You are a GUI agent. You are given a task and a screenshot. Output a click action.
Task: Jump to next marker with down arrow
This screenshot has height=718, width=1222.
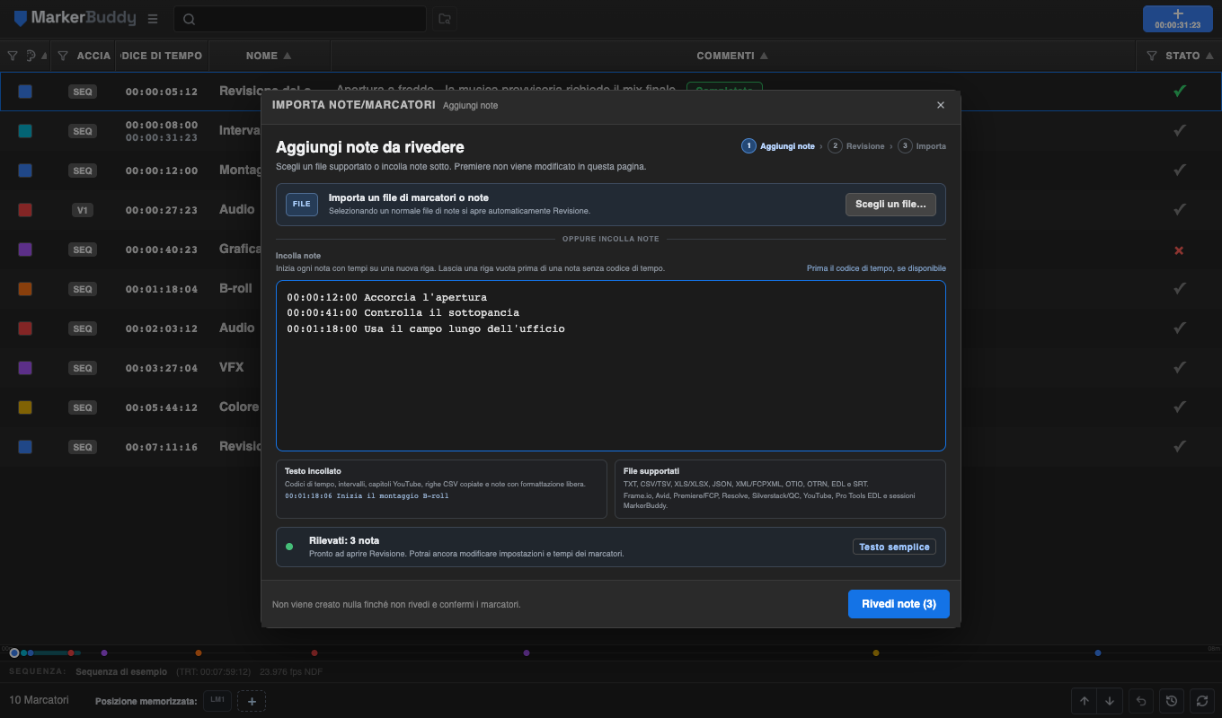click(1110, 701)
